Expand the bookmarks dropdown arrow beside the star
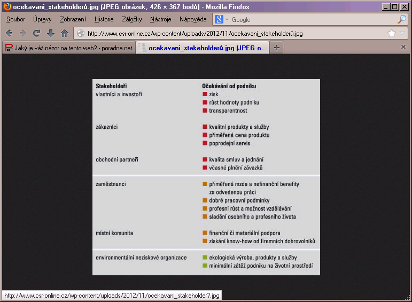Image resolution: width=412 pixels, height=302 pixels. (402, 33)
